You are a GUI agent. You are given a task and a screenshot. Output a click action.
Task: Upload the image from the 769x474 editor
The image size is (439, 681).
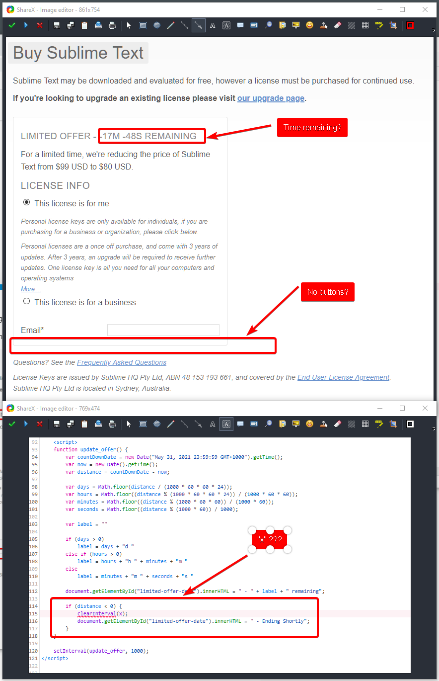(x=98, y=424)
